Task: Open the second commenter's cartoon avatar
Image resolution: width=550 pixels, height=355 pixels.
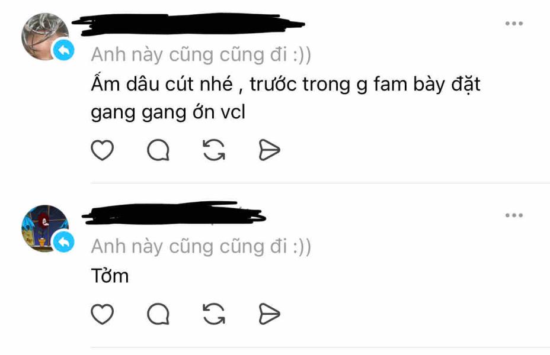Action: (45, 228)
